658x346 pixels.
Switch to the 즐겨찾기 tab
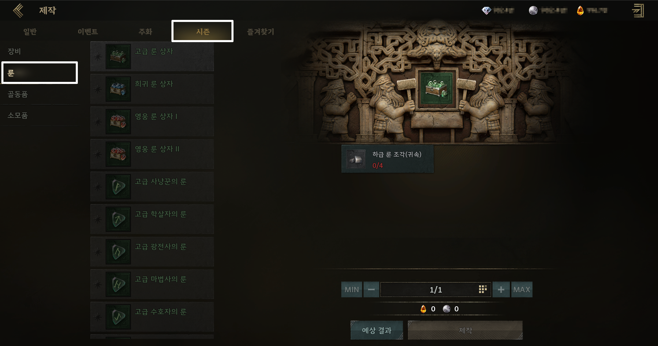261,32
